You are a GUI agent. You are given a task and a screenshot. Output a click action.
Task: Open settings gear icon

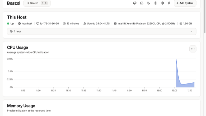click(x=162, y=3)
